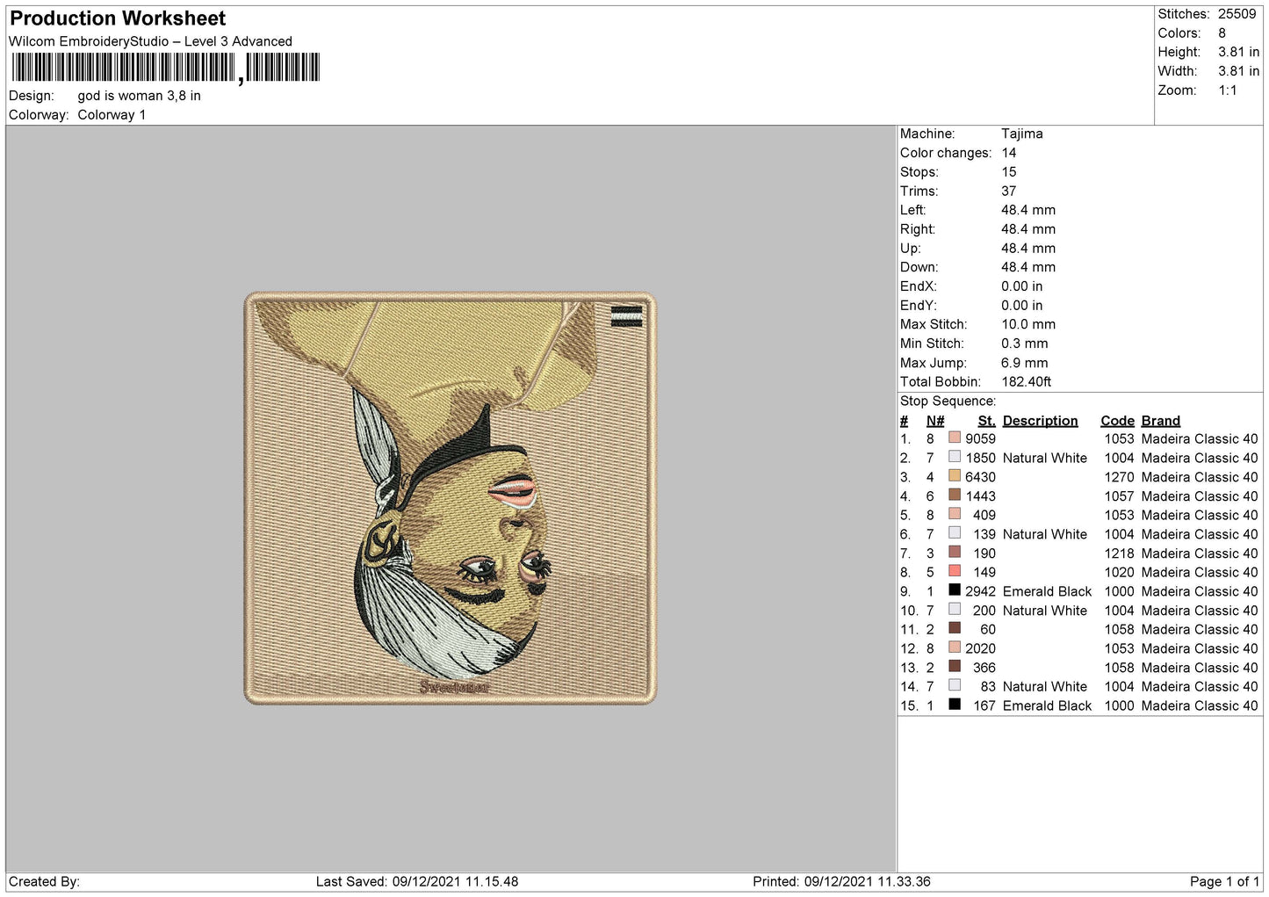Click thread code 1218 in row 7
Image resolution: width=1269 pixels, height=897 pixels.
coord(1119,553)
